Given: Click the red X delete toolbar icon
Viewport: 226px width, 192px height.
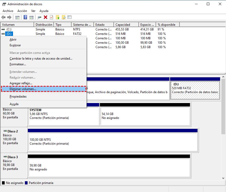Looking at the screenshot, I should pos(46,17).
